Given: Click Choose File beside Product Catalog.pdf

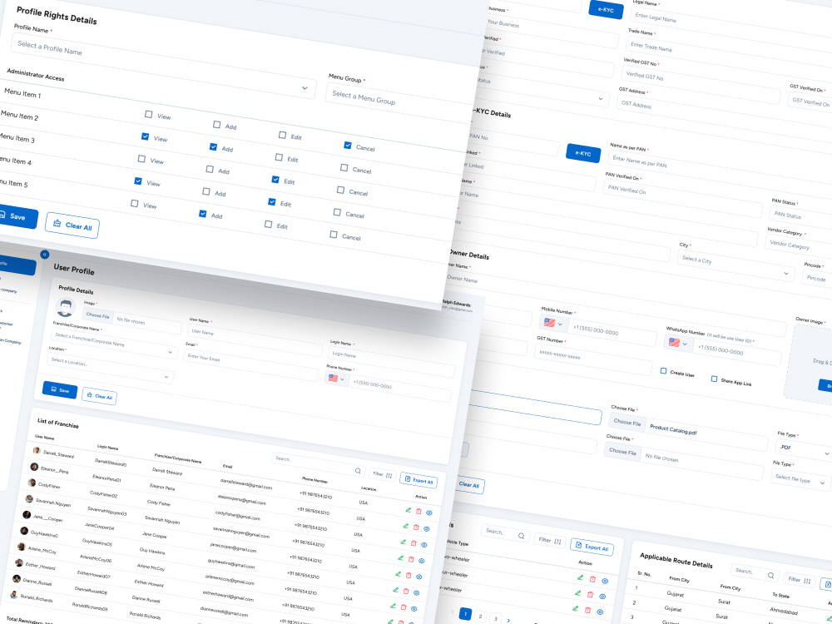Looking at the screenshot, I should pos(627,423).
